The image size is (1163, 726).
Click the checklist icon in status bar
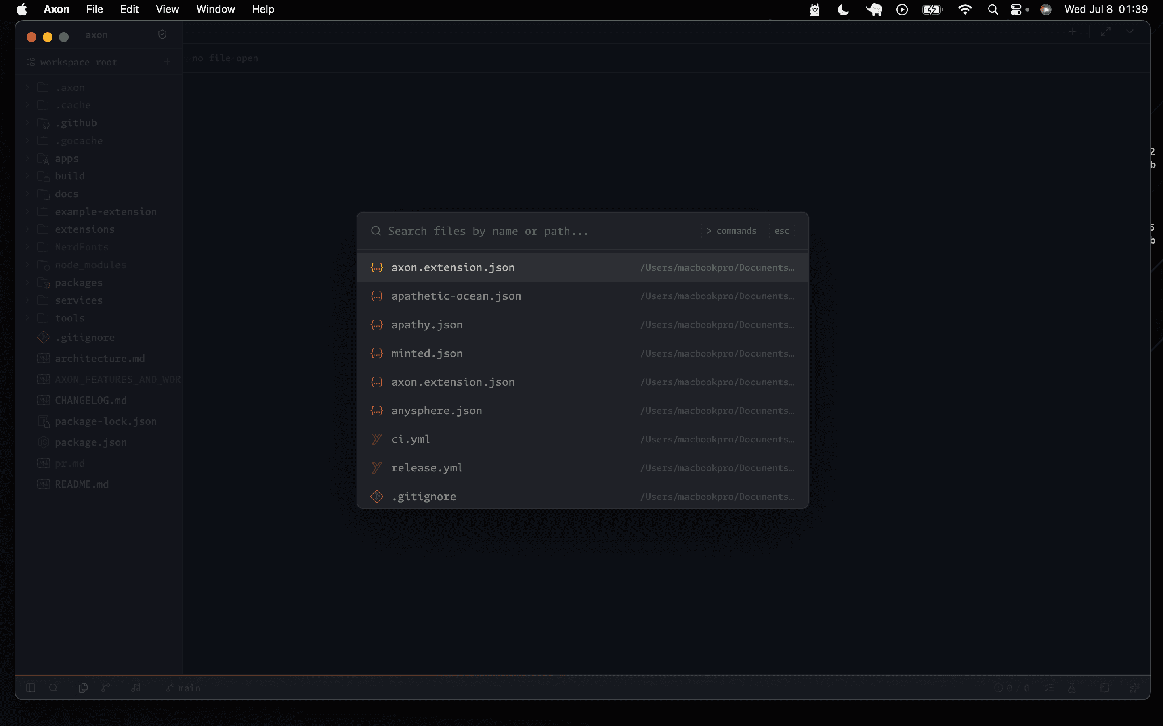[x=1049, y=688]
